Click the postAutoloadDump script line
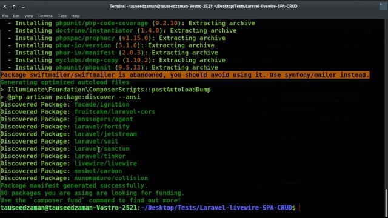The image size is (388, 218). click(x=105, y=90)
